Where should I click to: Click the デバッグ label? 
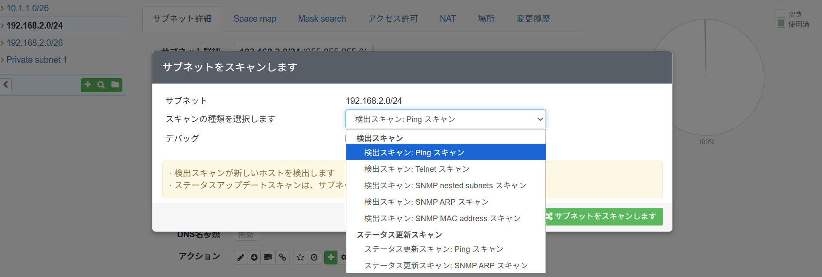pos(182,138)
